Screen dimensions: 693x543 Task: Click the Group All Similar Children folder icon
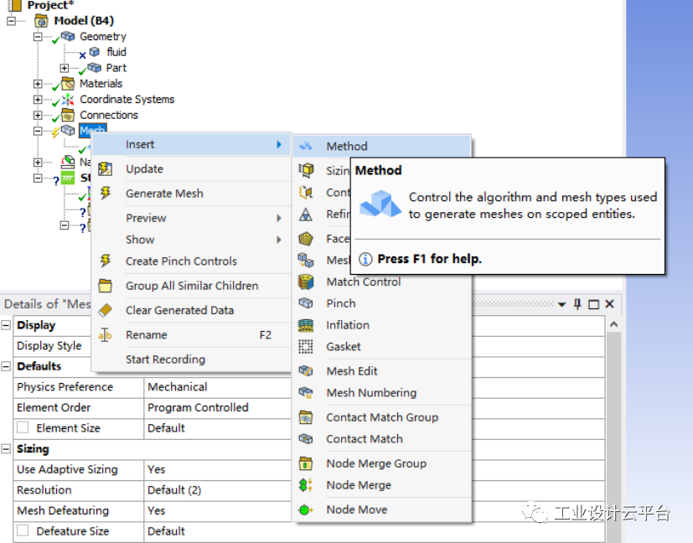(106, 286)
